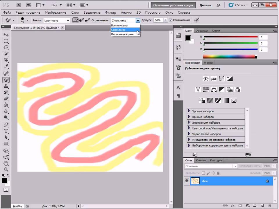Viewport: 279px width, 209px height.
Task: Choose the Zoom magnifier tool
Action: tap(6, 169)
